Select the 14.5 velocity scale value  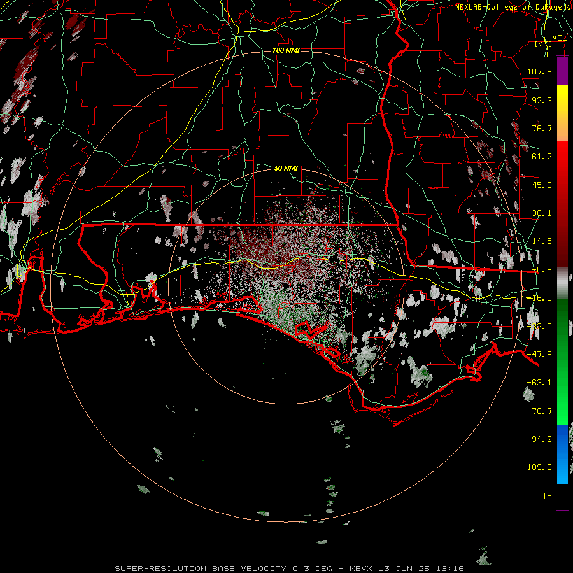click(x=542, y=241)
